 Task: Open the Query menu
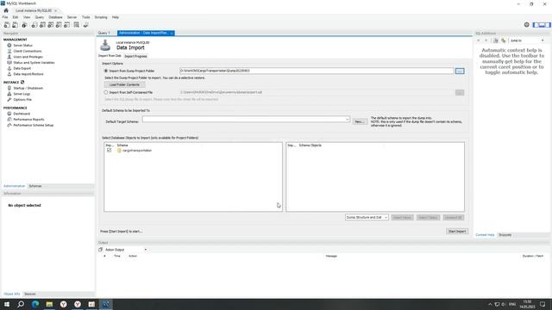(x=40, y=17)
